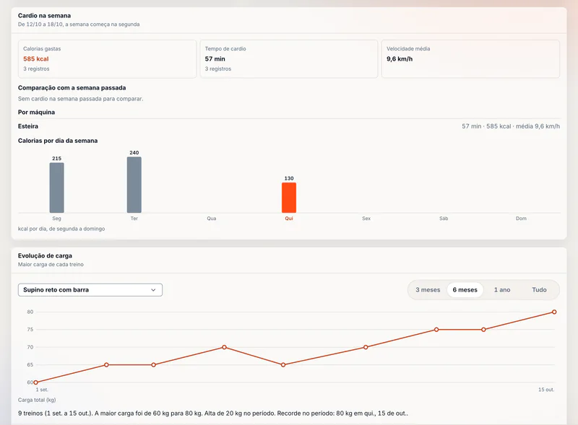
Task: Click the "130" value above the Qui bar
Action: 289,178
